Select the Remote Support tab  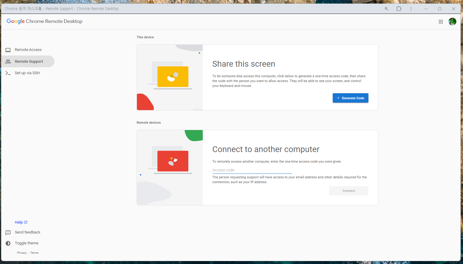pyautogui.click(x=28, y=62)
